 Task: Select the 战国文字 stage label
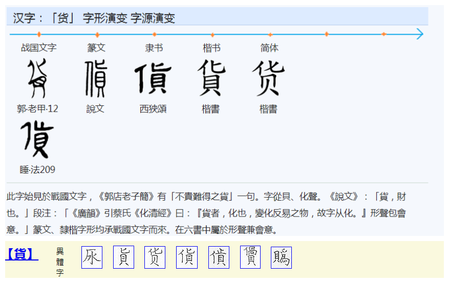pos(39,48)
